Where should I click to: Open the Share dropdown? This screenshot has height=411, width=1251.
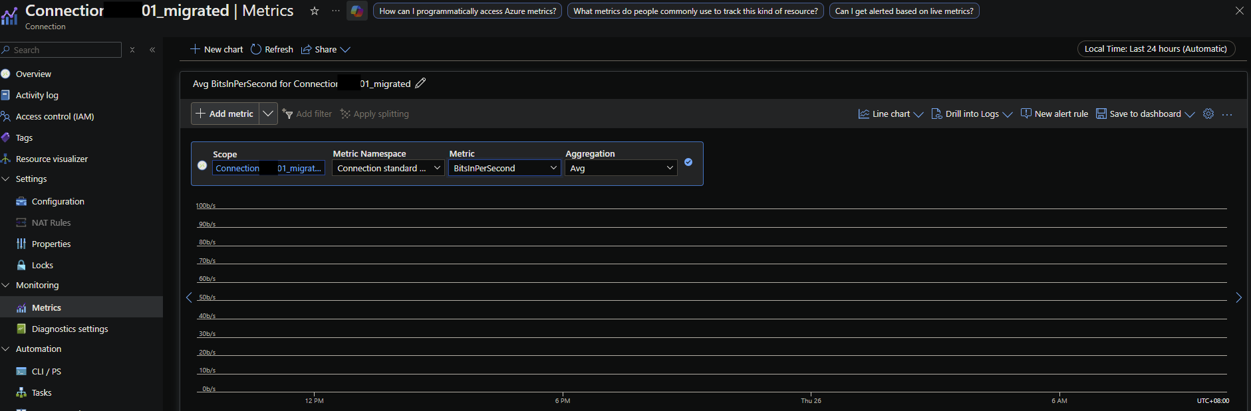326,49
